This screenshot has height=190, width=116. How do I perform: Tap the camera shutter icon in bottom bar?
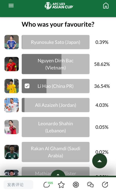point(76,185)
